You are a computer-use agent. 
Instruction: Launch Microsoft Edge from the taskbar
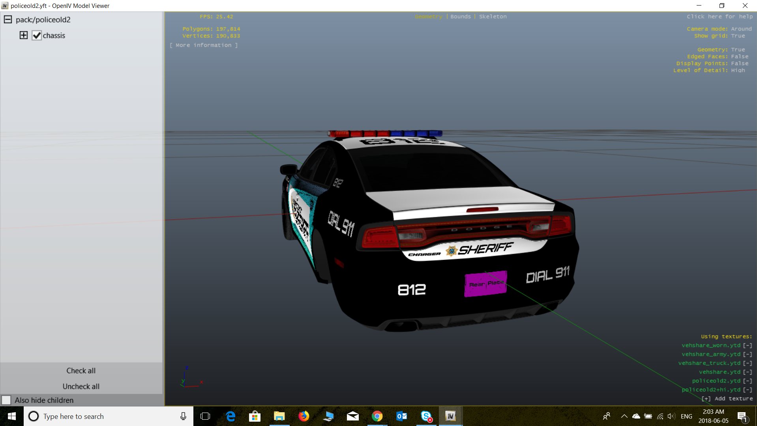tap(230, 416)
